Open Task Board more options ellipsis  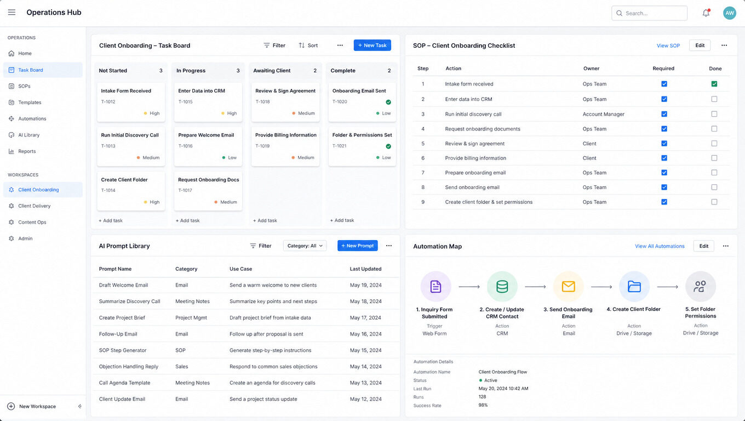click(340, 45)
